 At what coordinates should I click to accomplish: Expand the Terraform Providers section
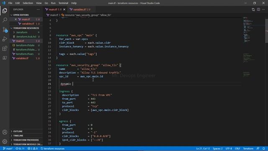[x=26, y=140]
